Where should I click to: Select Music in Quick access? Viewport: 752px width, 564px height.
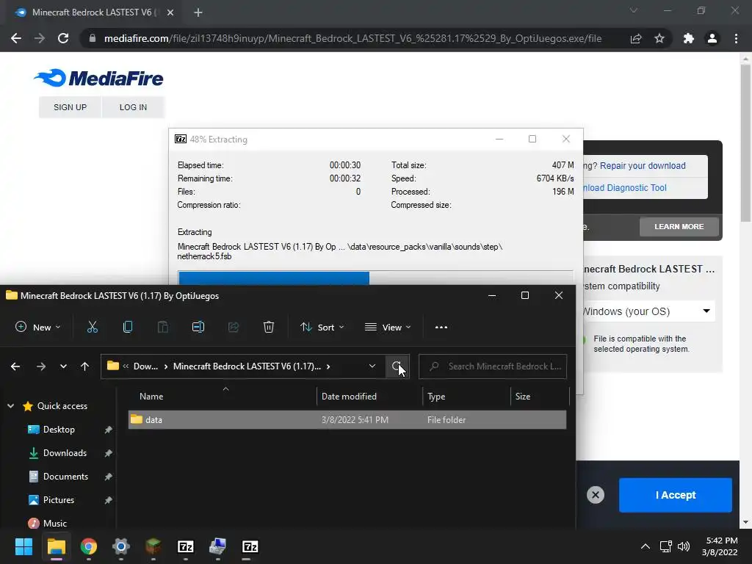[54, 523]
